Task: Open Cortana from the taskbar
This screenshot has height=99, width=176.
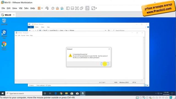Action: tap(45, 94)
